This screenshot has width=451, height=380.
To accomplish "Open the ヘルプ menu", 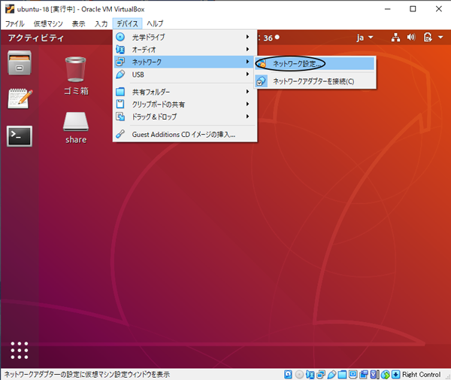I will pyautogui.click(x=155, y=23).
